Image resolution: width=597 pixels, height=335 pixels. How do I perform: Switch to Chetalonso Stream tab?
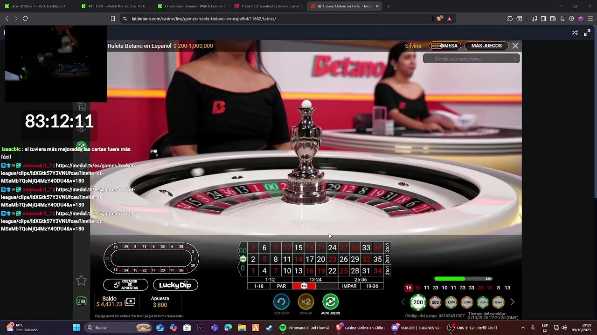point(191,6)
